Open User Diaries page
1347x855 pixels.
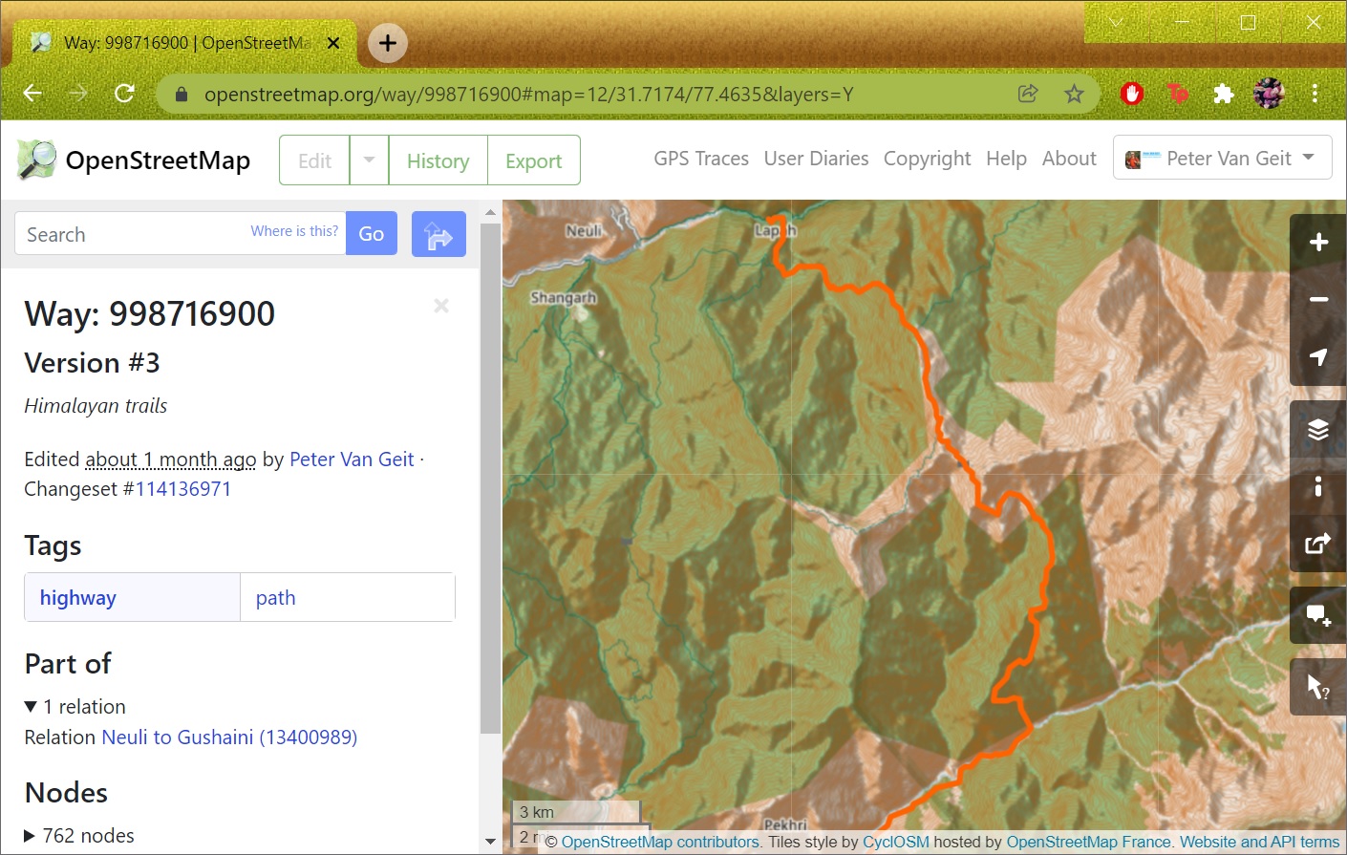click(x=816, y=159)
